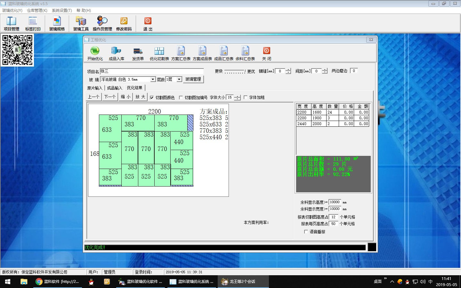Screen dimensions: 461x288
Task: Click the 下一个 next button
Action: 110,97
